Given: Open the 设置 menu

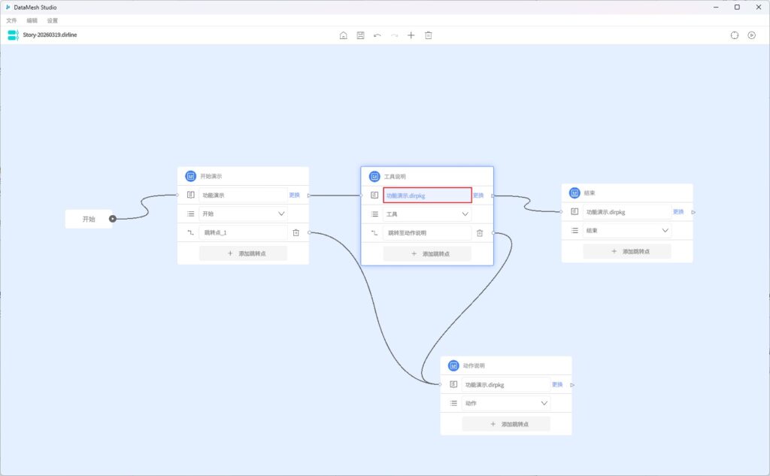Looking at the screenshot, I should (x=52, y=20).
